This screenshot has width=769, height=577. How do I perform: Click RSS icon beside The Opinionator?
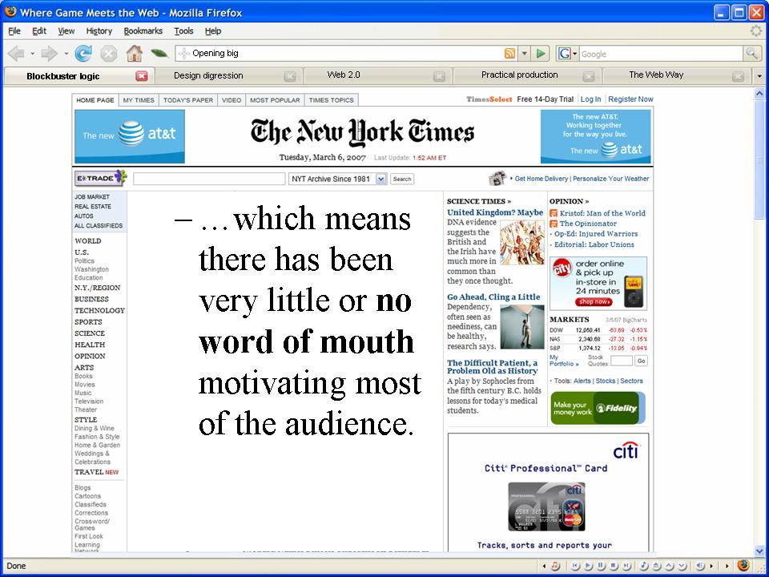pyautogui.click(x=554, y=224)
